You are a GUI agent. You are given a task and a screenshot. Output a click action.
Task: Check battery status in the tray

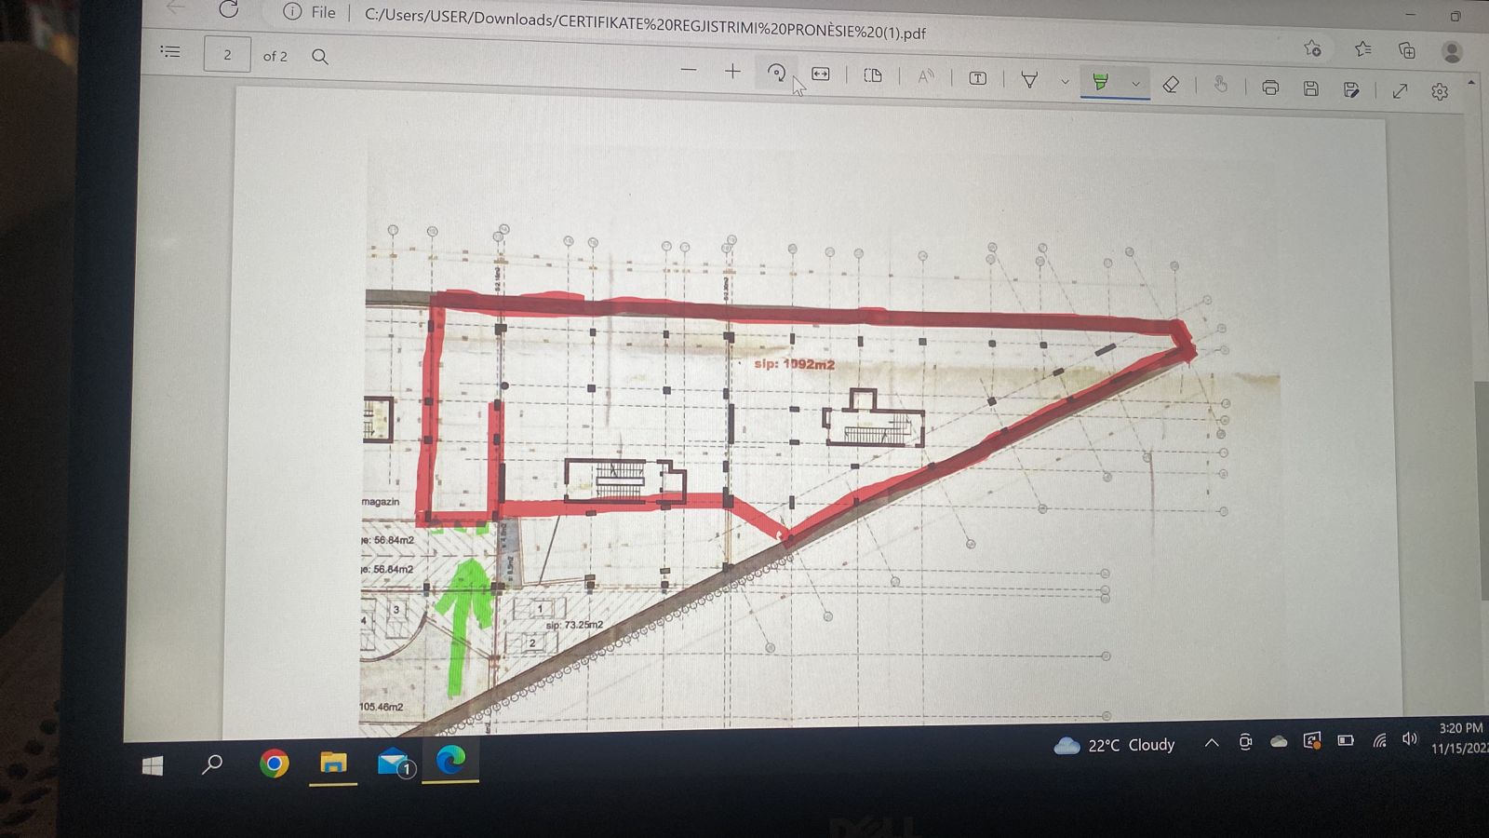point(1346,740)
